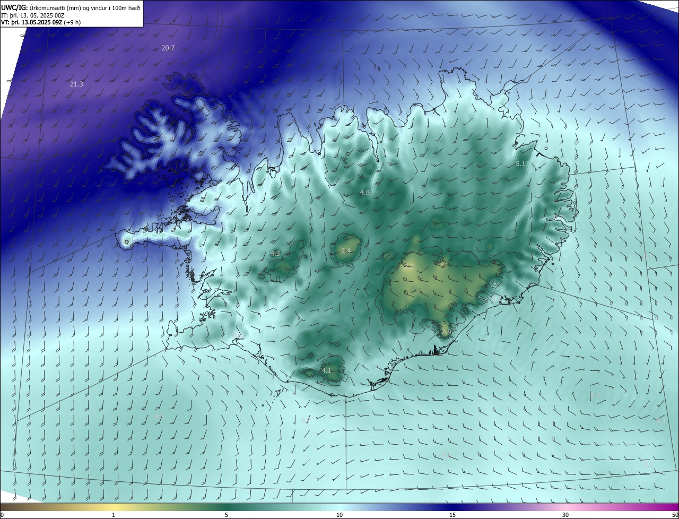
Task: Click the 5.1 value label in east Iceland
Action: tap(520, 164)
